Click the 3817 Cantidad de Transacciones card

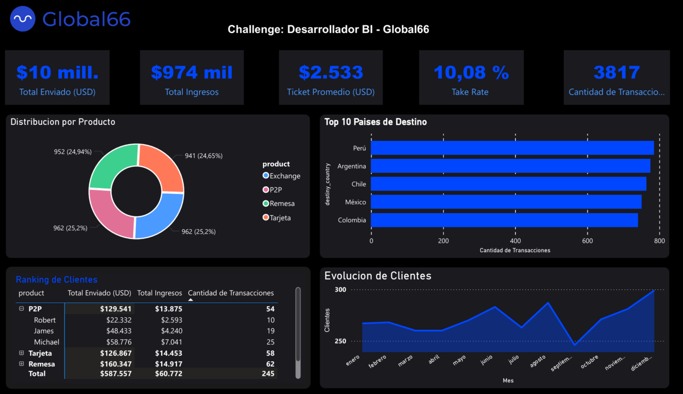(x=616, y=77)
